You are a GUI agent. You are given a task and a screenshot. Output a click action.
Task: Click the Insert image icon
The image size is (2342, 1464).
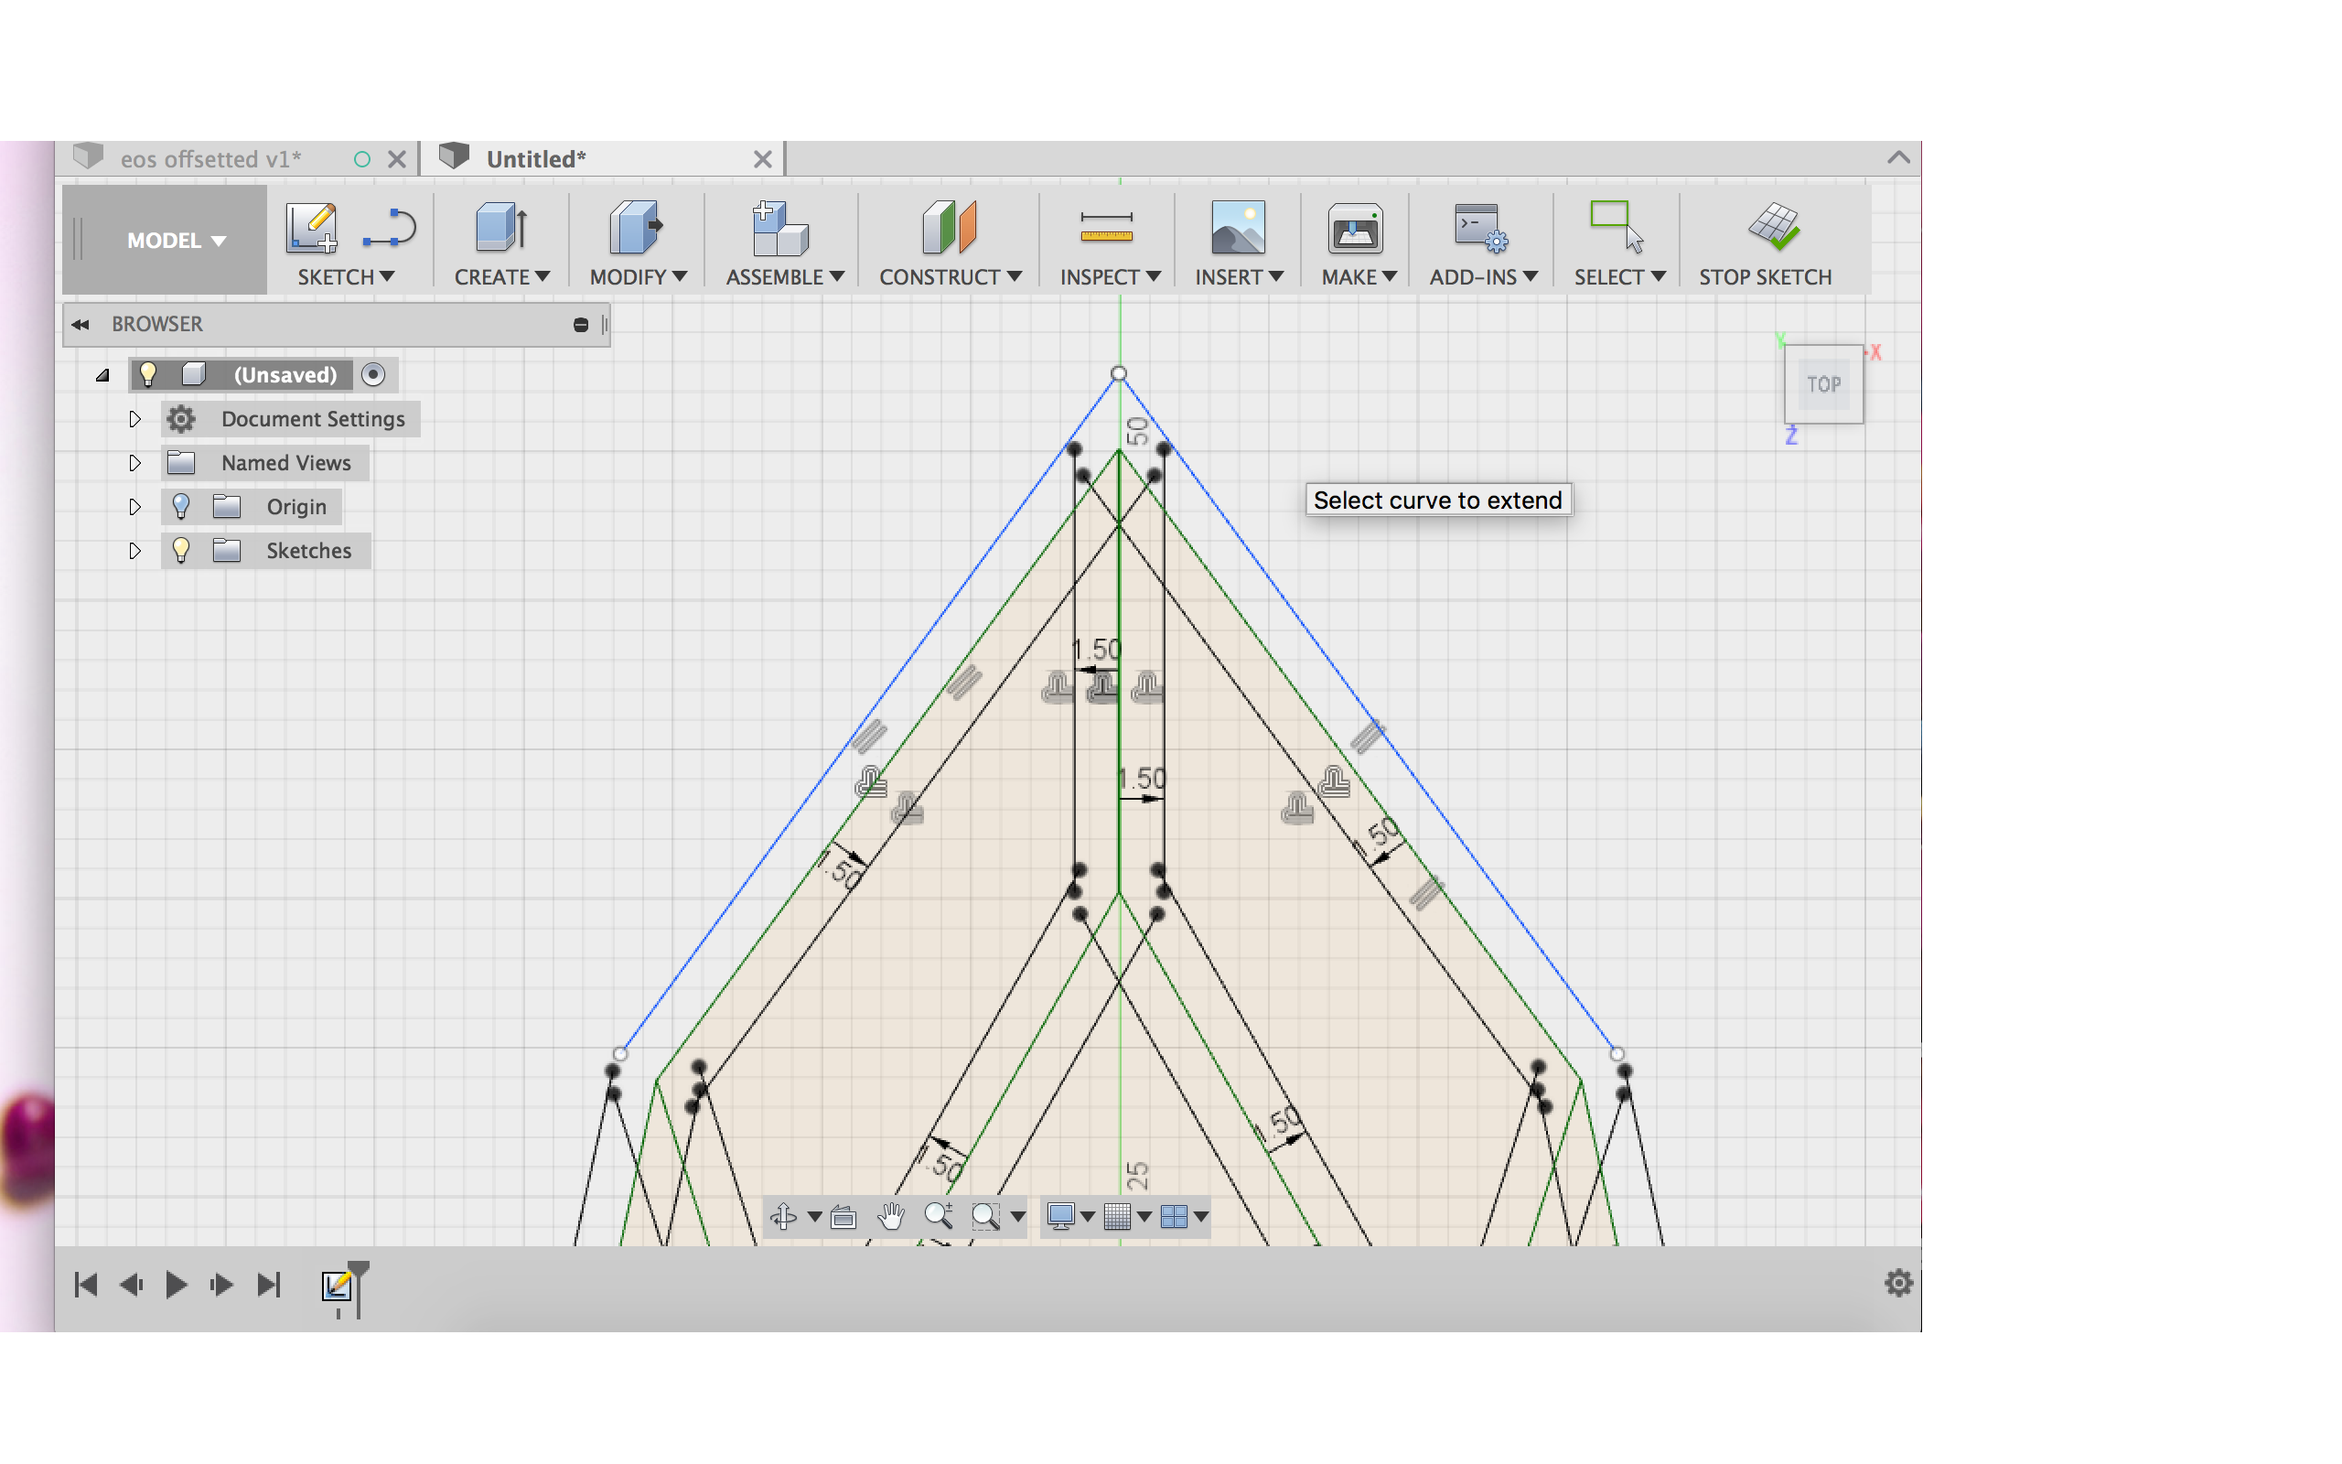tap(1238, 229)
